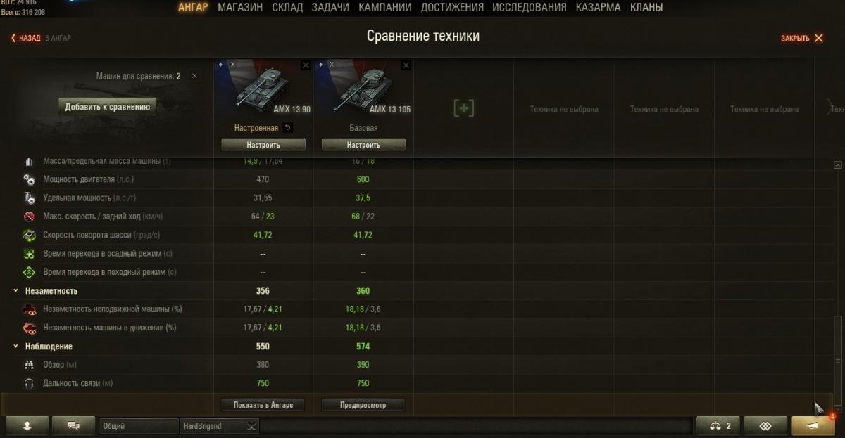Reset the AMX 13 90 configuration with the revert icon
845x438 pixels.
[x=287, y=128]
